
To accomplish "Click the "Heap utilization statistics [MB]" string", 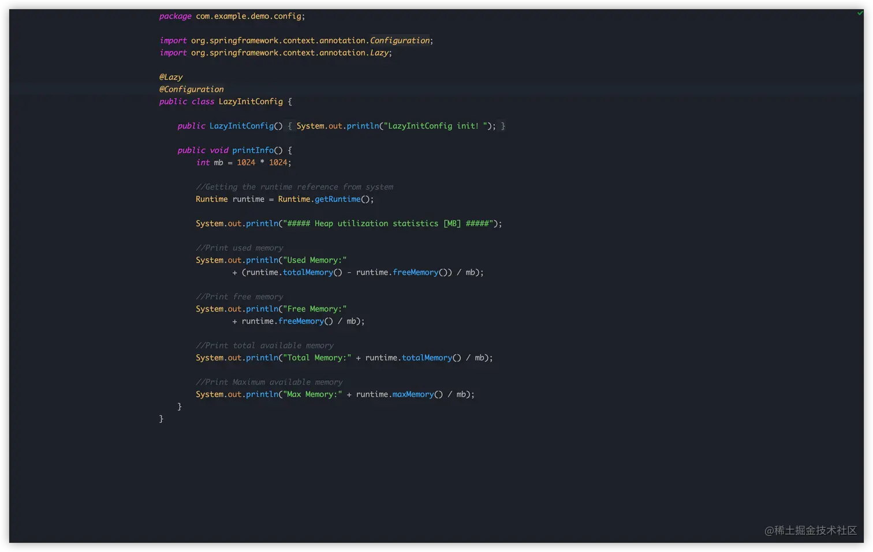I will (387, 223).
